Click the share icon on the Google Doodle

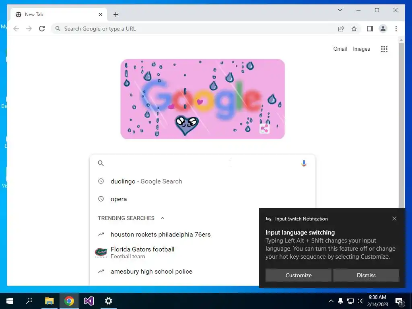tap(264, 129)
